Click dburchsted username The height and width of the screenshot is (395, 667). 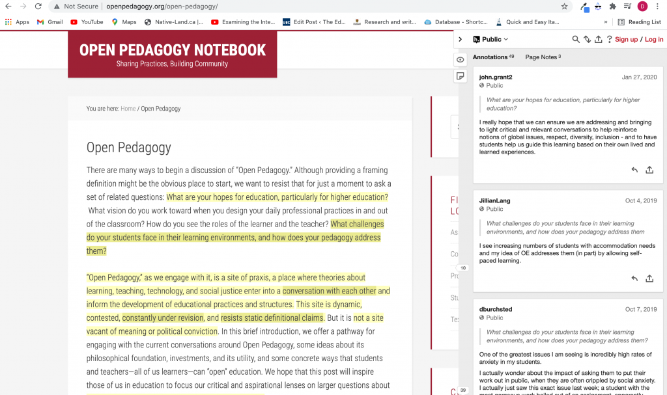point(496,309)
